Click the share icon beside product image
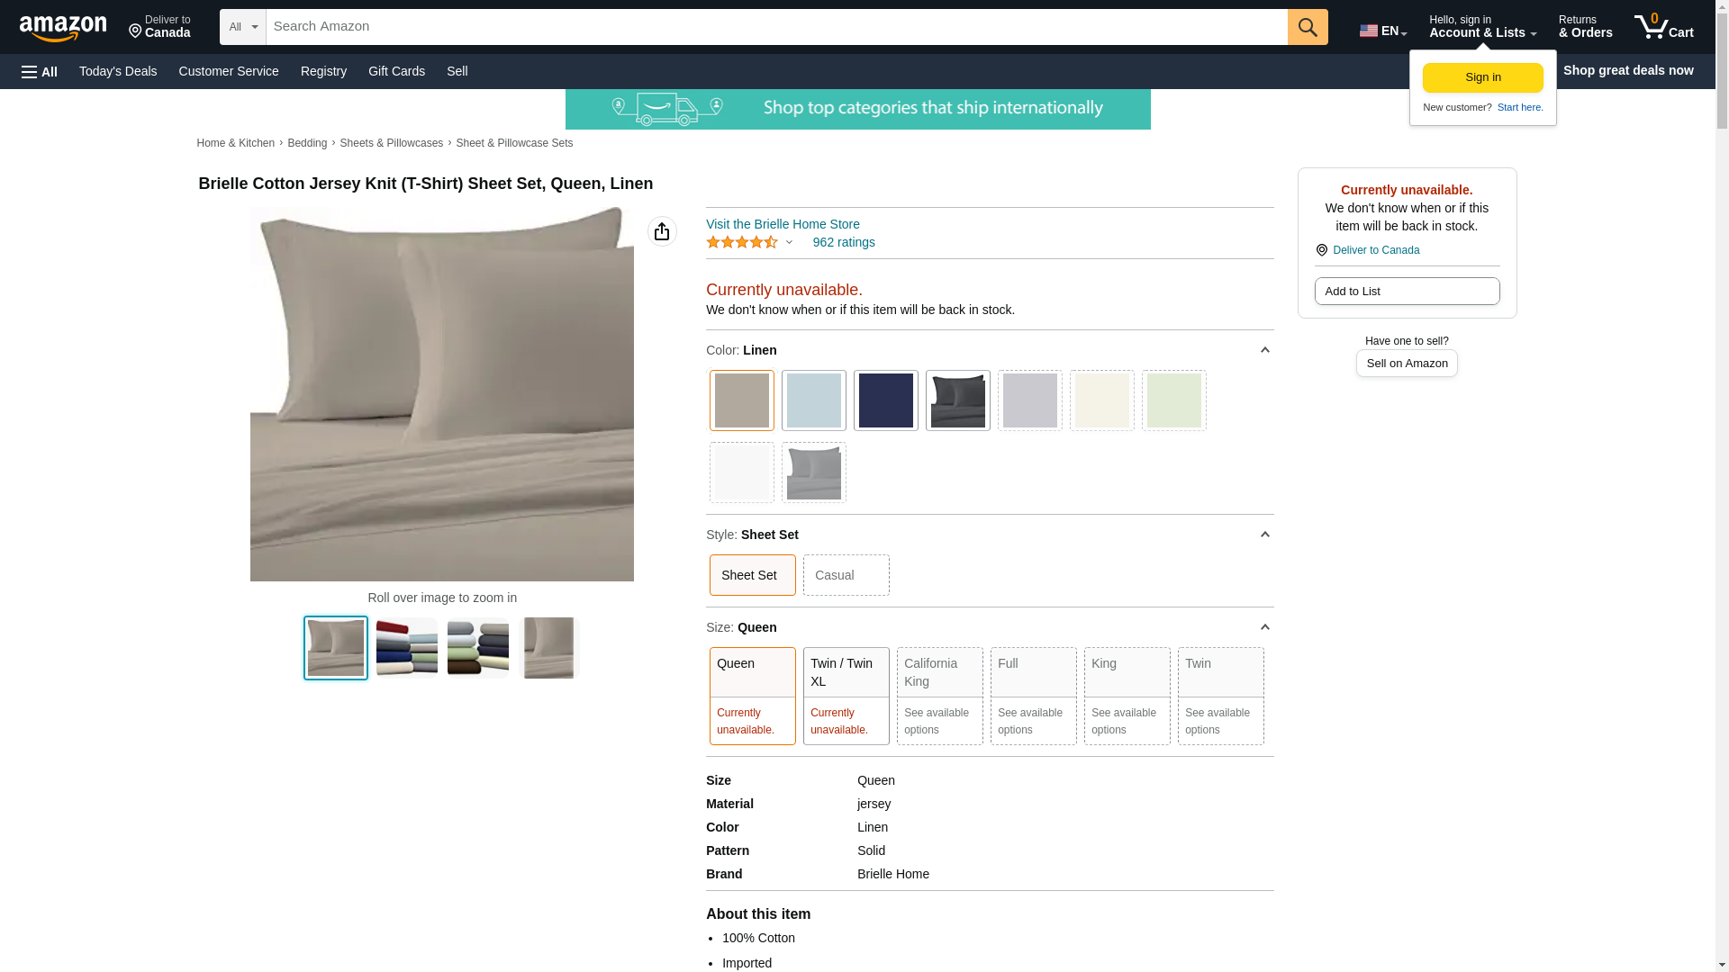This screenshot has height=972, width=1729. click(662, 231)
